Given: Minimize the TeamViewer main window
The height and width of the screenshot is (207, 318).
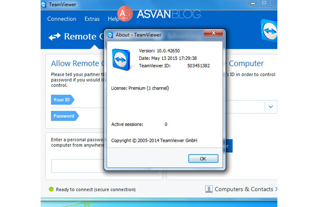Looking at the screenshot, I should [253, 3].
